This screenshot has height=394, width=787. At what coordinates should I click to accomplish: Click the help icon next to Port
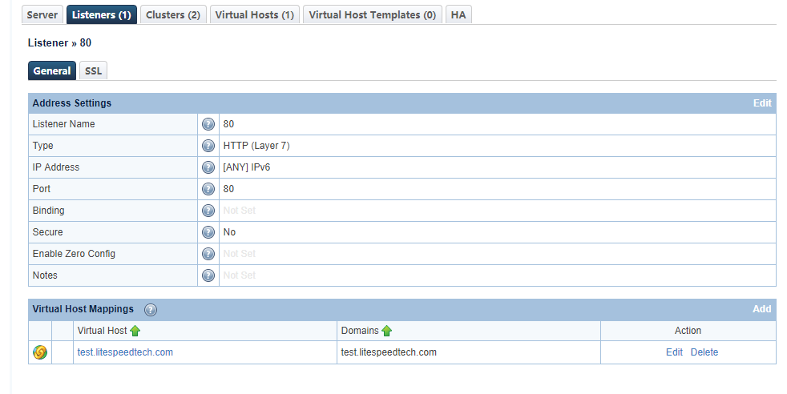(x=208, y=188)
